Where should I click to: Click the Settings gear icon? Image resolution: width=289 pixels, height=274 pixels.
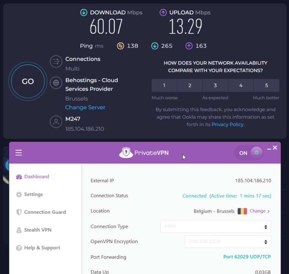pyautogui.click(x=19, y=194)
